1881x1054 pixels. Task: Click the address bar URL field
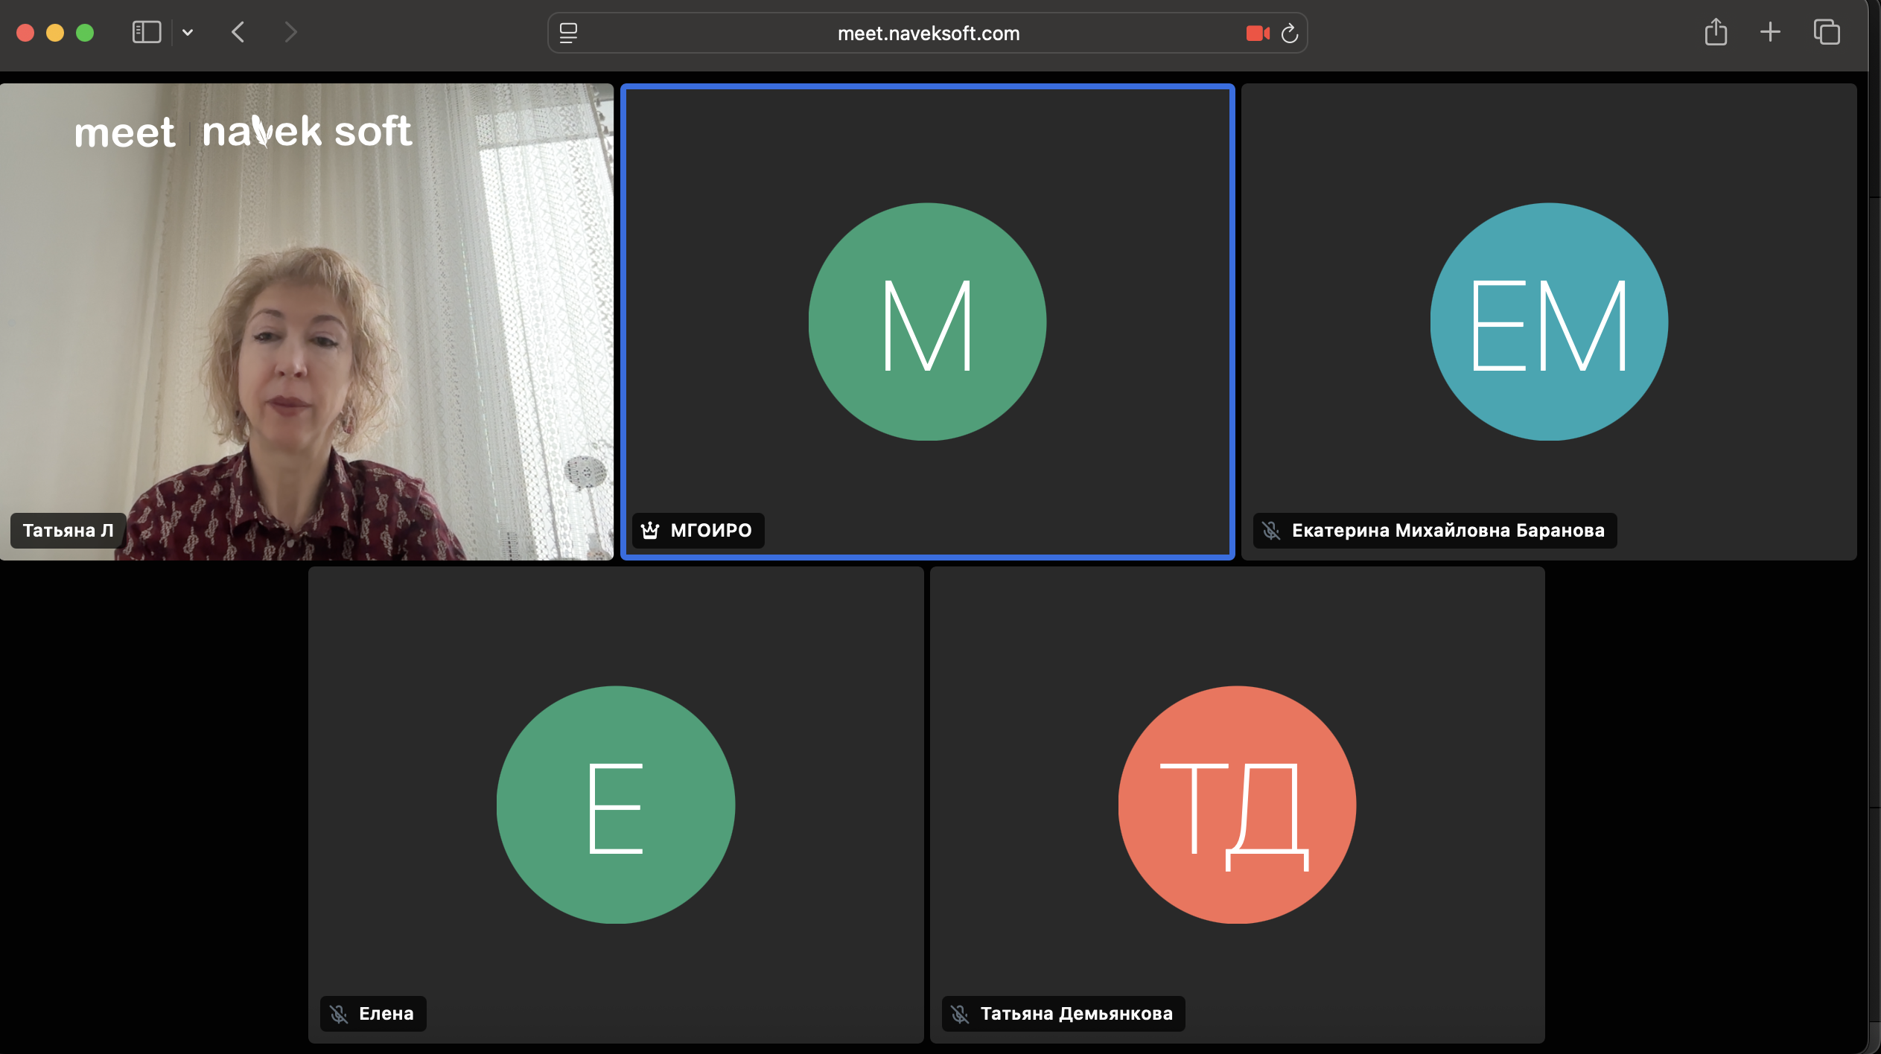pyautogui.click(x=928, y=33)
